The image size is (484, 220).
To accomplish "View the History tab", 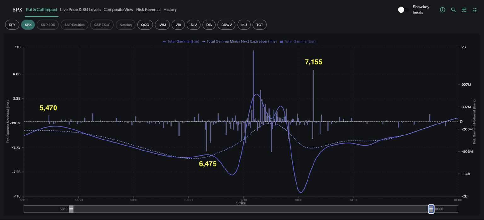I will pyautogui.click(x=170, y=10).
